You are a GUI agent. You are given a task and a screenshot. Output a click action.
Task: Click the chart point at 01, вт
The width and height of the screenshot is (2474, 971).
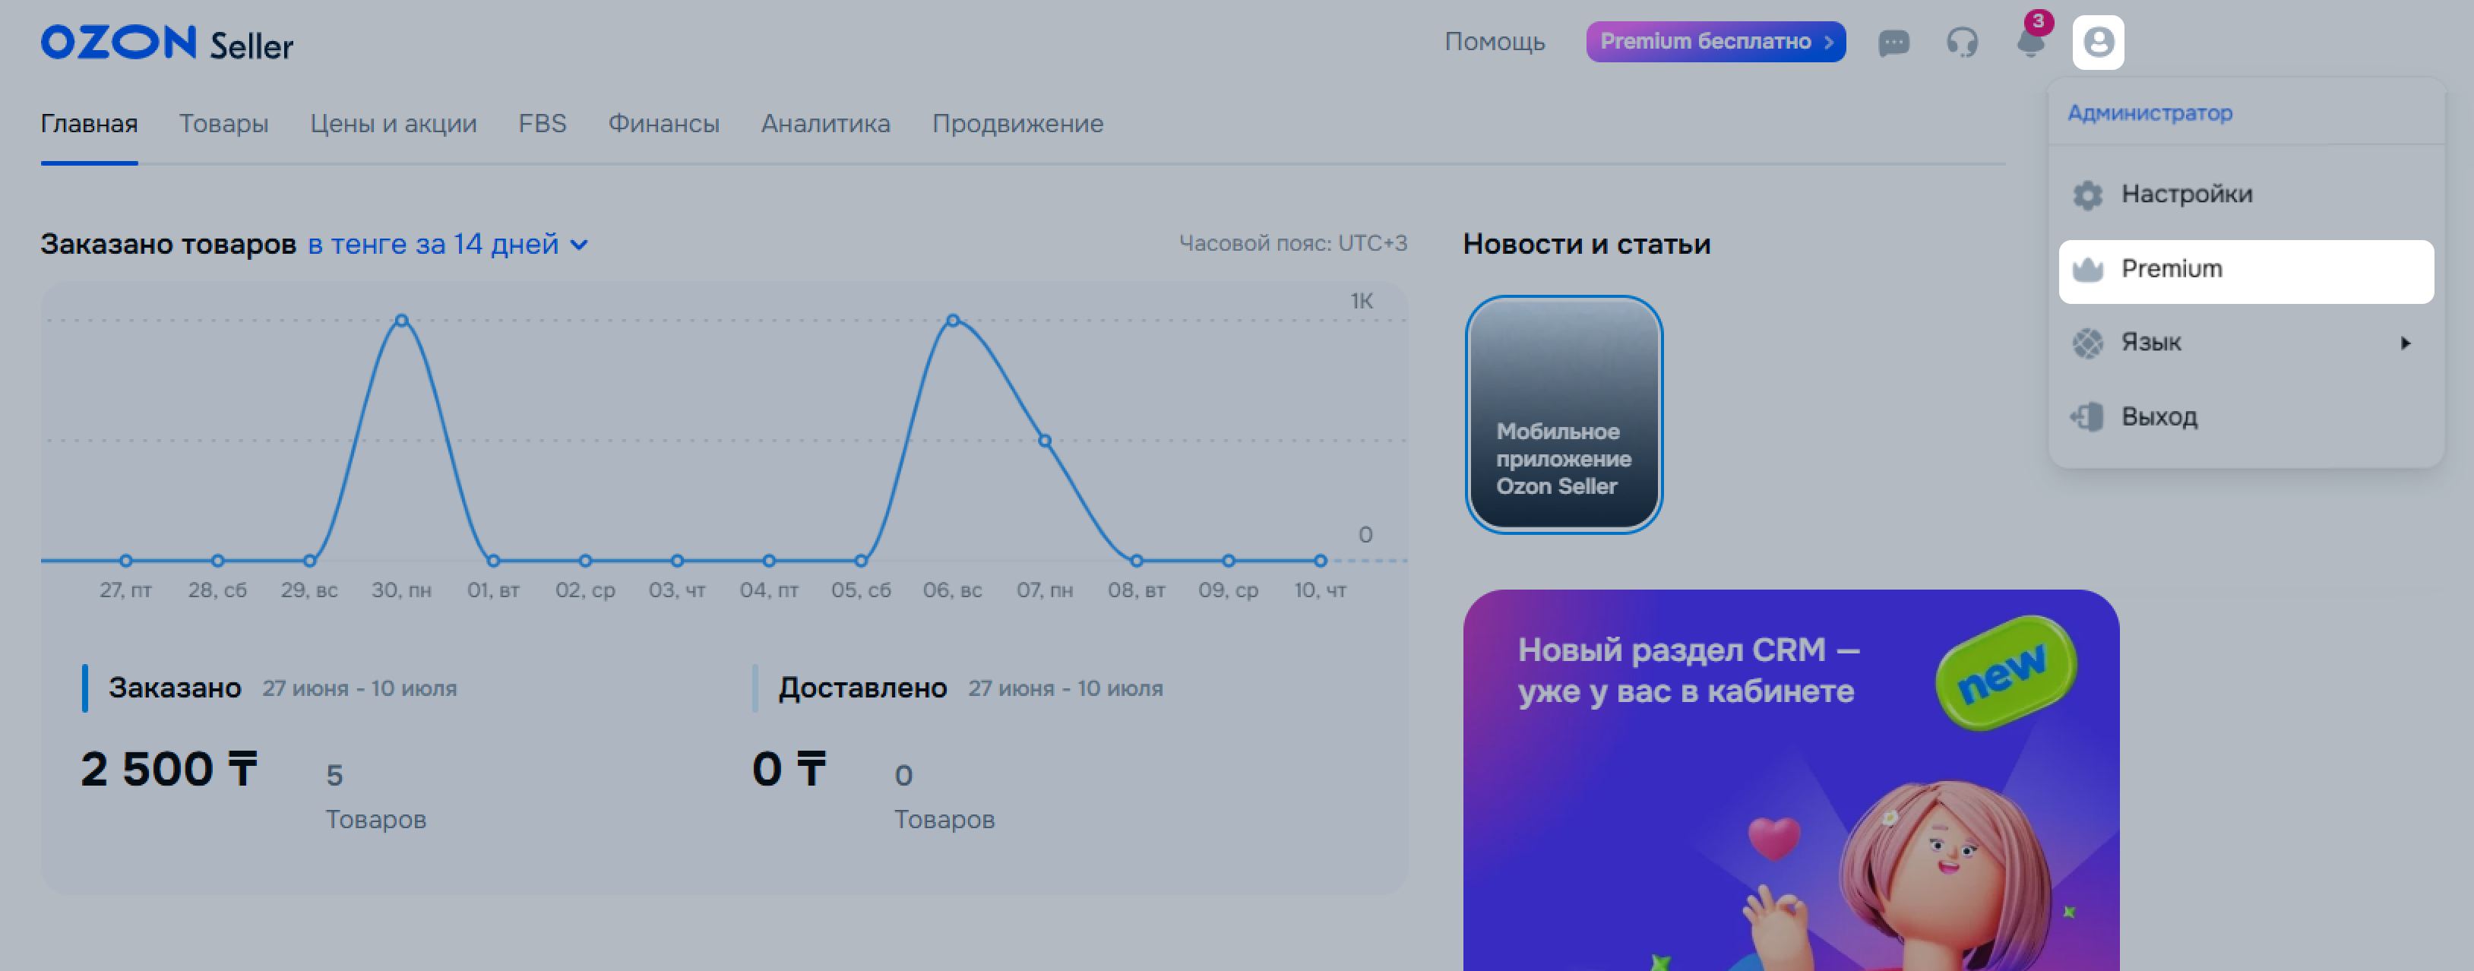[x=494, y=561]
